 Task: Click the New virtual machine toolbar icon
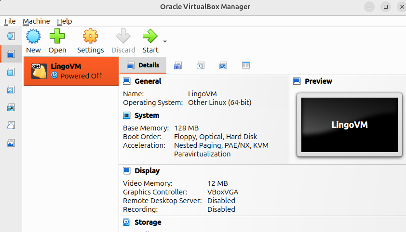pyautogui.click(x=33, y=41)
